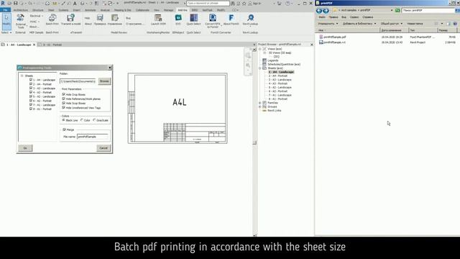Open the Select dropdown under Modify
The image size is (460, 259).
point(6,32)
